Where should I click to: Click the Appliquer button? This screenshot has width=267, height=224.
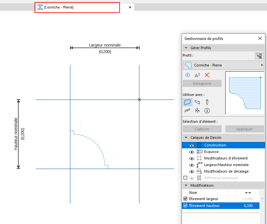coord(244,129)
